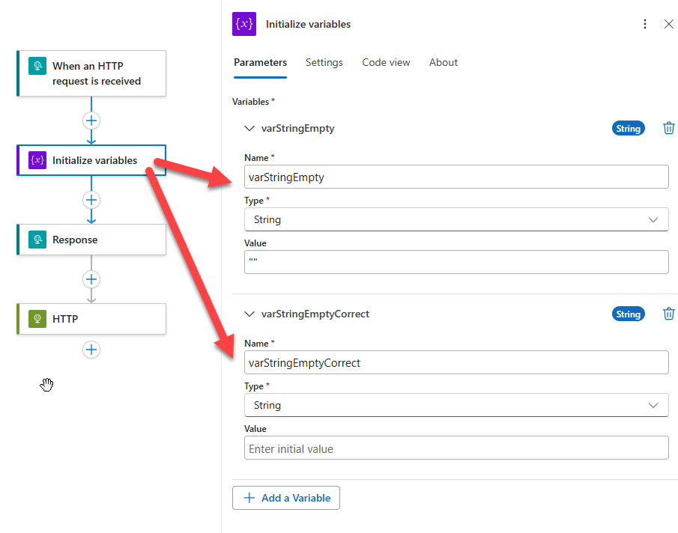This screenshot has height=533, width=678.
Task: Delete the varStringEmpty variable with trash icon
Action: tap(668, 128)
